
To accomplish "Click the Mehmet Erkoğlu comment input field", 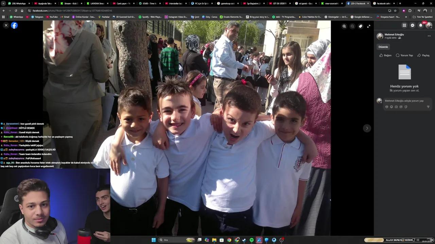I will pyautogui.click(x=404, y=101).
